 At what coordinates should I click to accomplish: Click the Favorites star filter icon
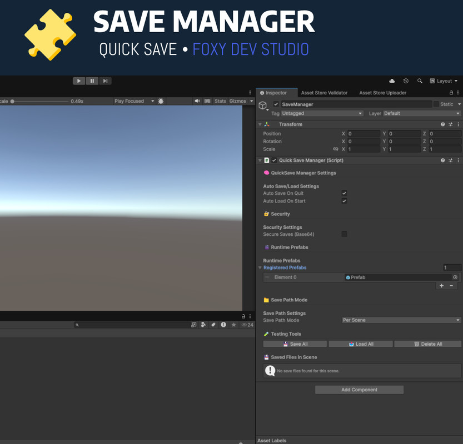(233, 325)
